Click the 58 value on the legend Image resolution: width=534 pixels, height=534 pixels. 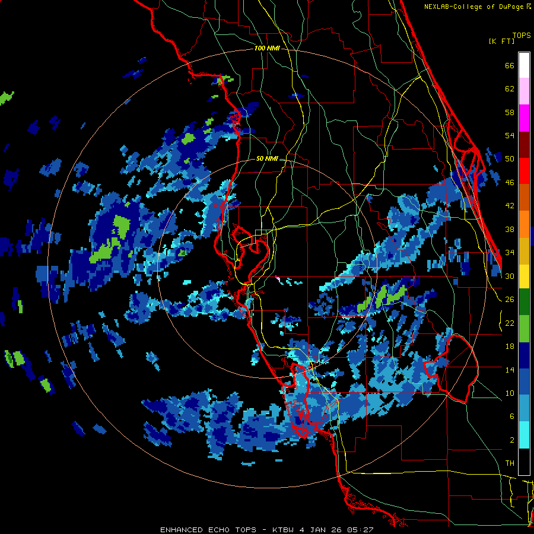point(510,112)
